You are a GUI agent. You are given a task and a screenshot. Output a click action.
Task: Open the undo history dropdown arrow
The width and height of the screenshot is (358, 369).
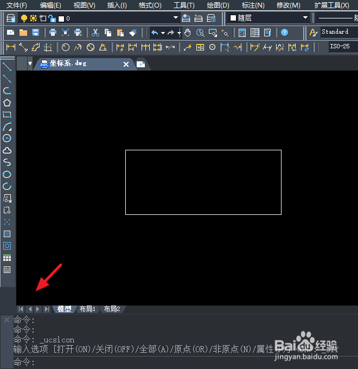click(x=163, y=33)
